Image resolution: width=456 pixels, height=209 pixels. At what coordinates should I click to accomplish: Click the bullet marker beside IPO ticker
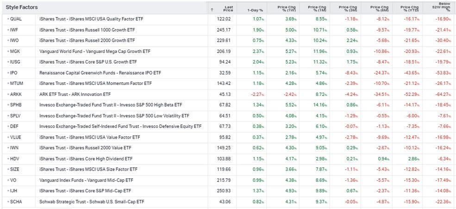(x=8, y=73)
